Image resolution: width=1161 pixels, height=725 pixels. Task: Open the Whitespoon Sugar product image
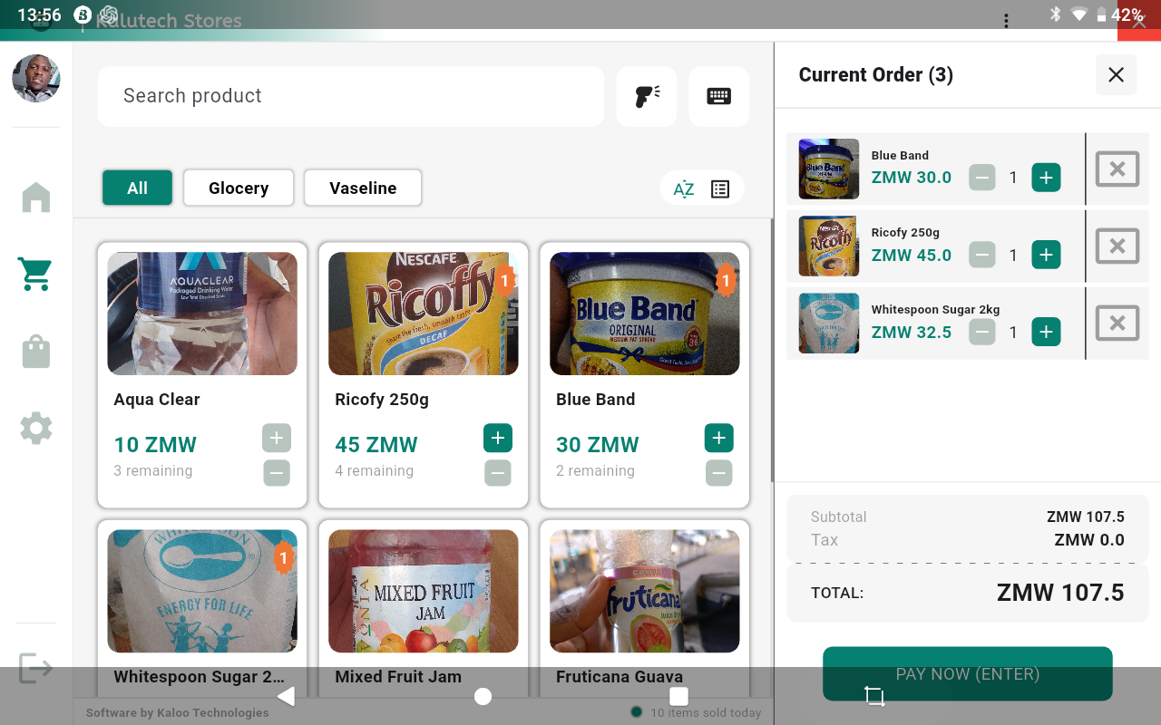pos(202,591)
